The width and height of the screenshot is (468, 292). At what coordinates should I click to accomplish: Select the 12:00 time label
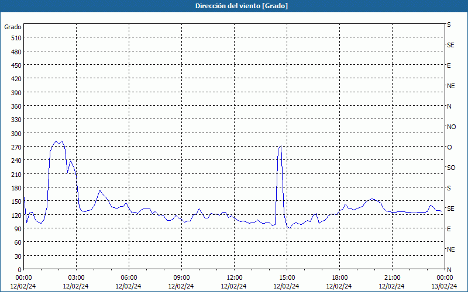pos(235,278)
